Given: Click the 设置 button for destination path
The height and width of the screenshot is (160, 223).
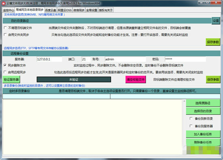Looking at the screenshot, I should [x=216, y=21].
